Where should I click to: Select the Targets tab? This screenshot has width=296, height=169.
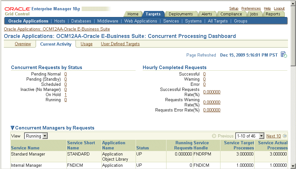pos(153,14)
